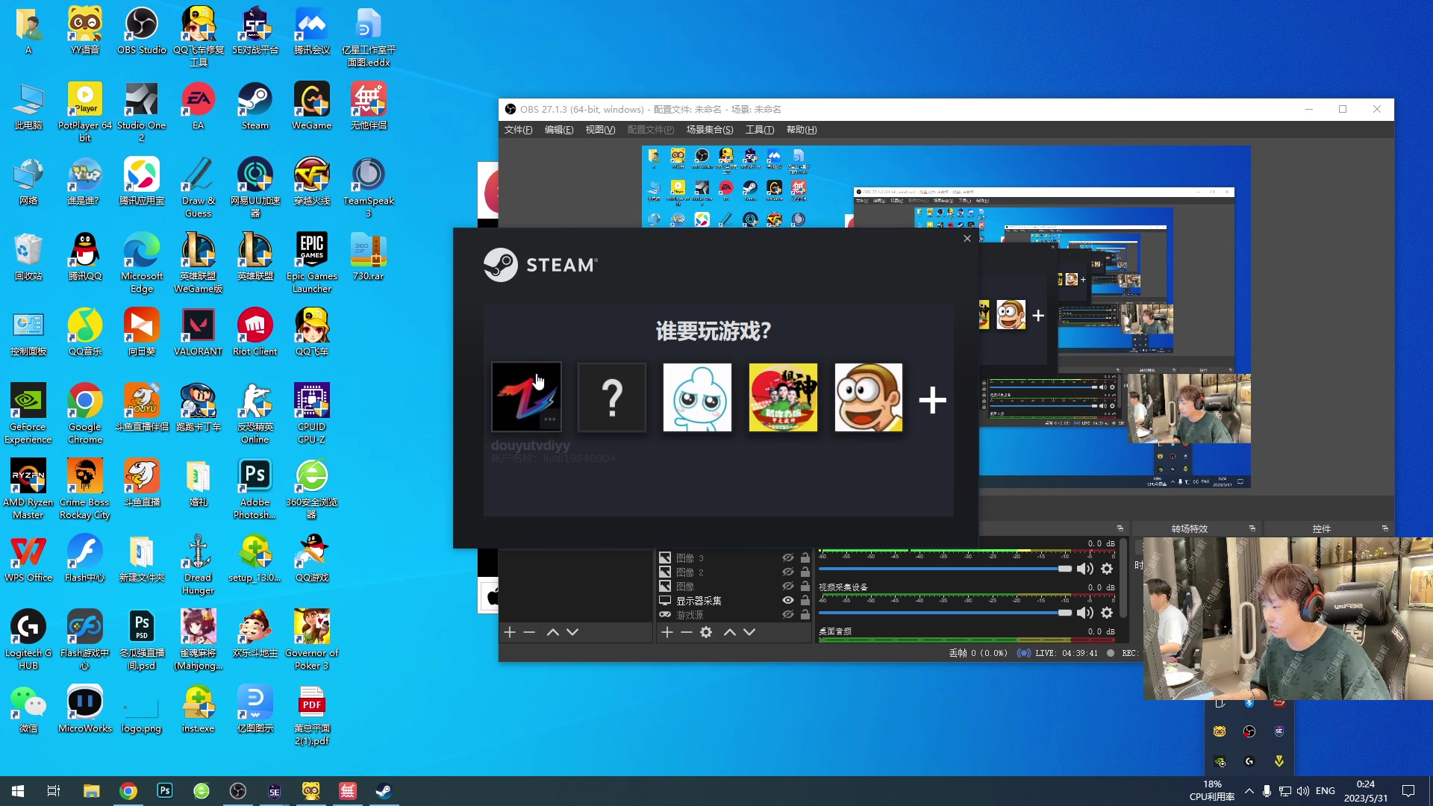Open WeGame desktop shortcut
This screenshot has height=806, width=1433.
point(312,106)
